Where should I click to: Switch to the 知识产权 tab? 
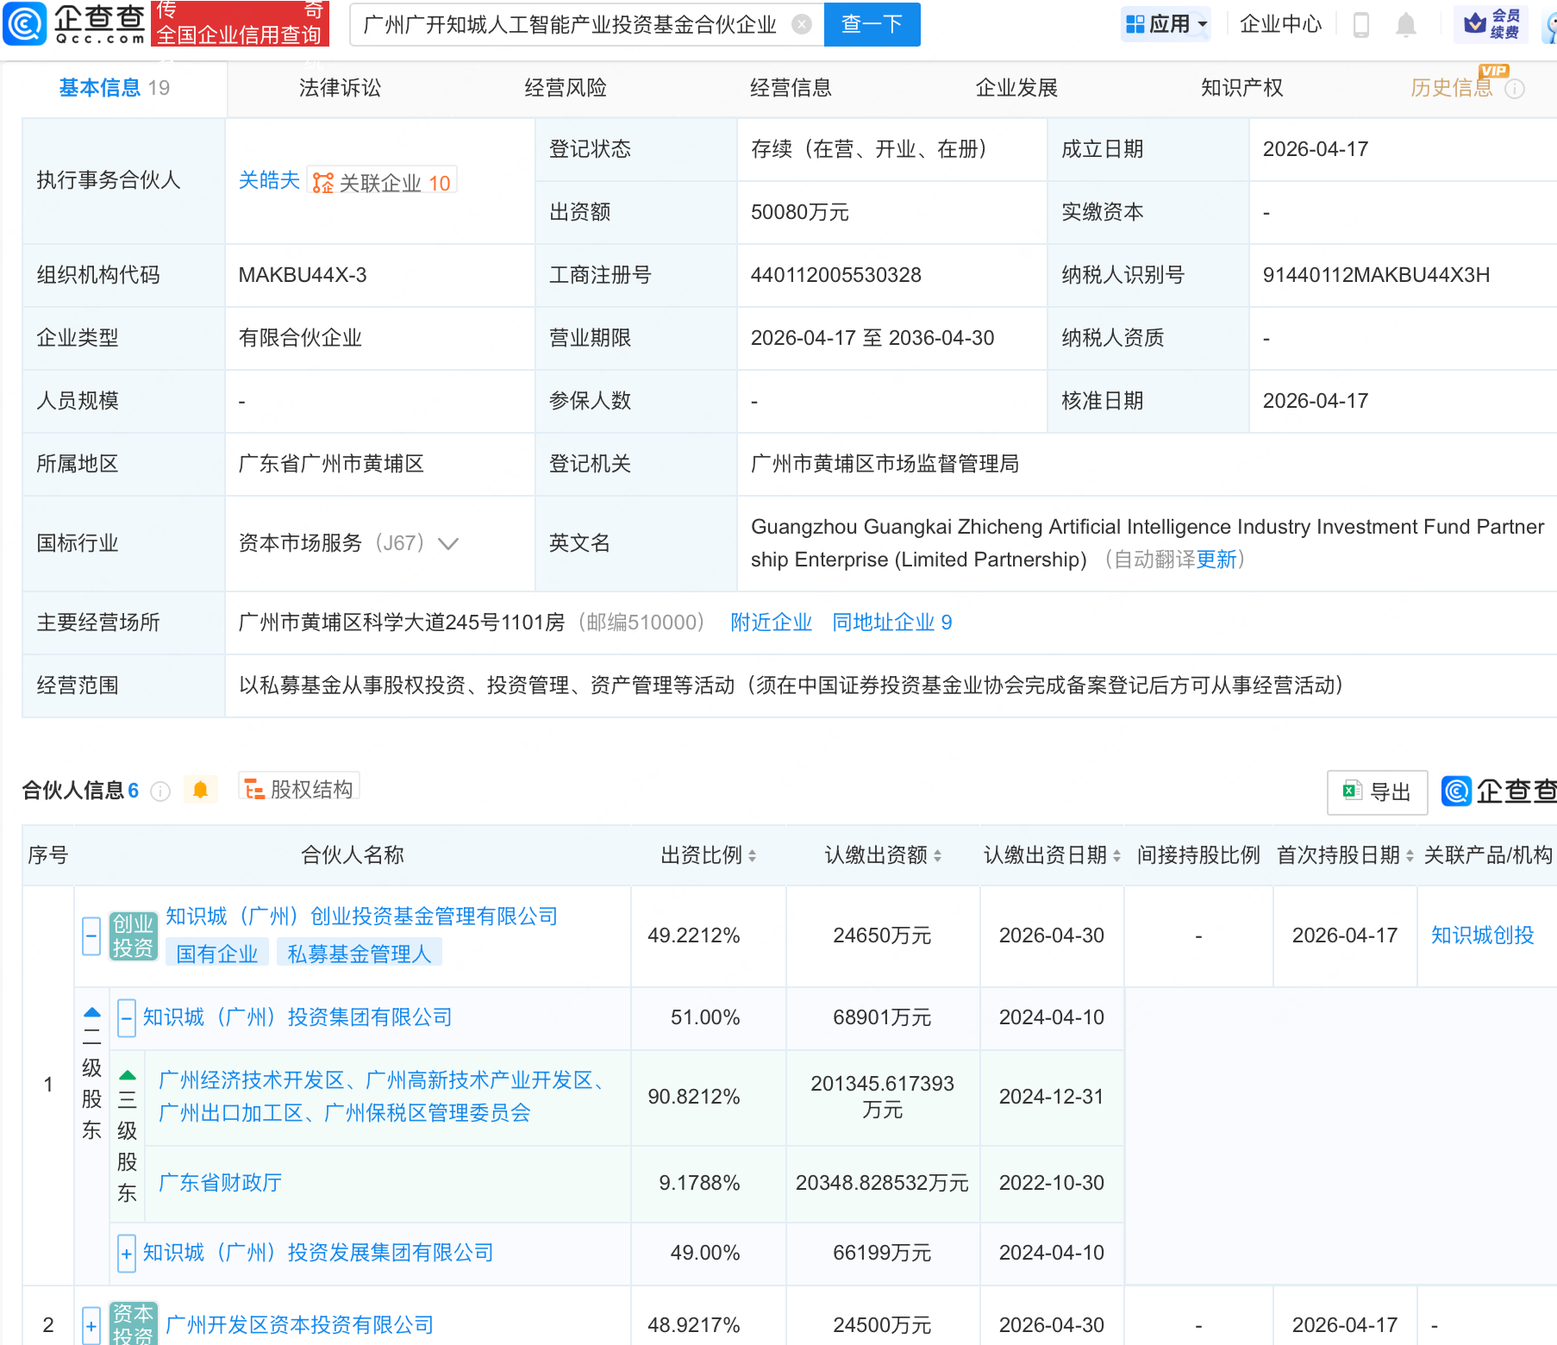1241,88
